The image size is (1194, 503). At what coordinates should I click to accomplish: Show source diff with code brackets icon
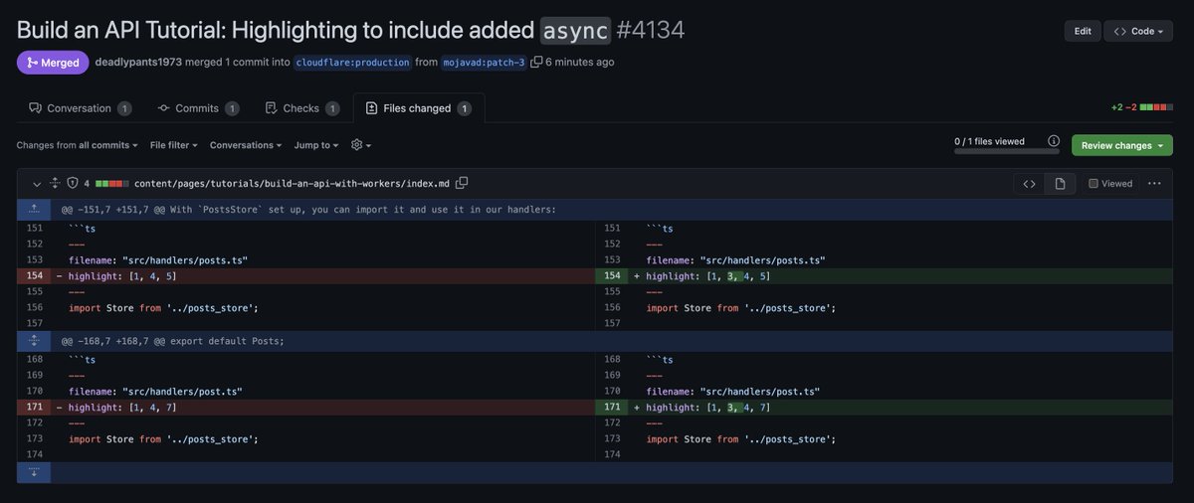point(1030,184)
